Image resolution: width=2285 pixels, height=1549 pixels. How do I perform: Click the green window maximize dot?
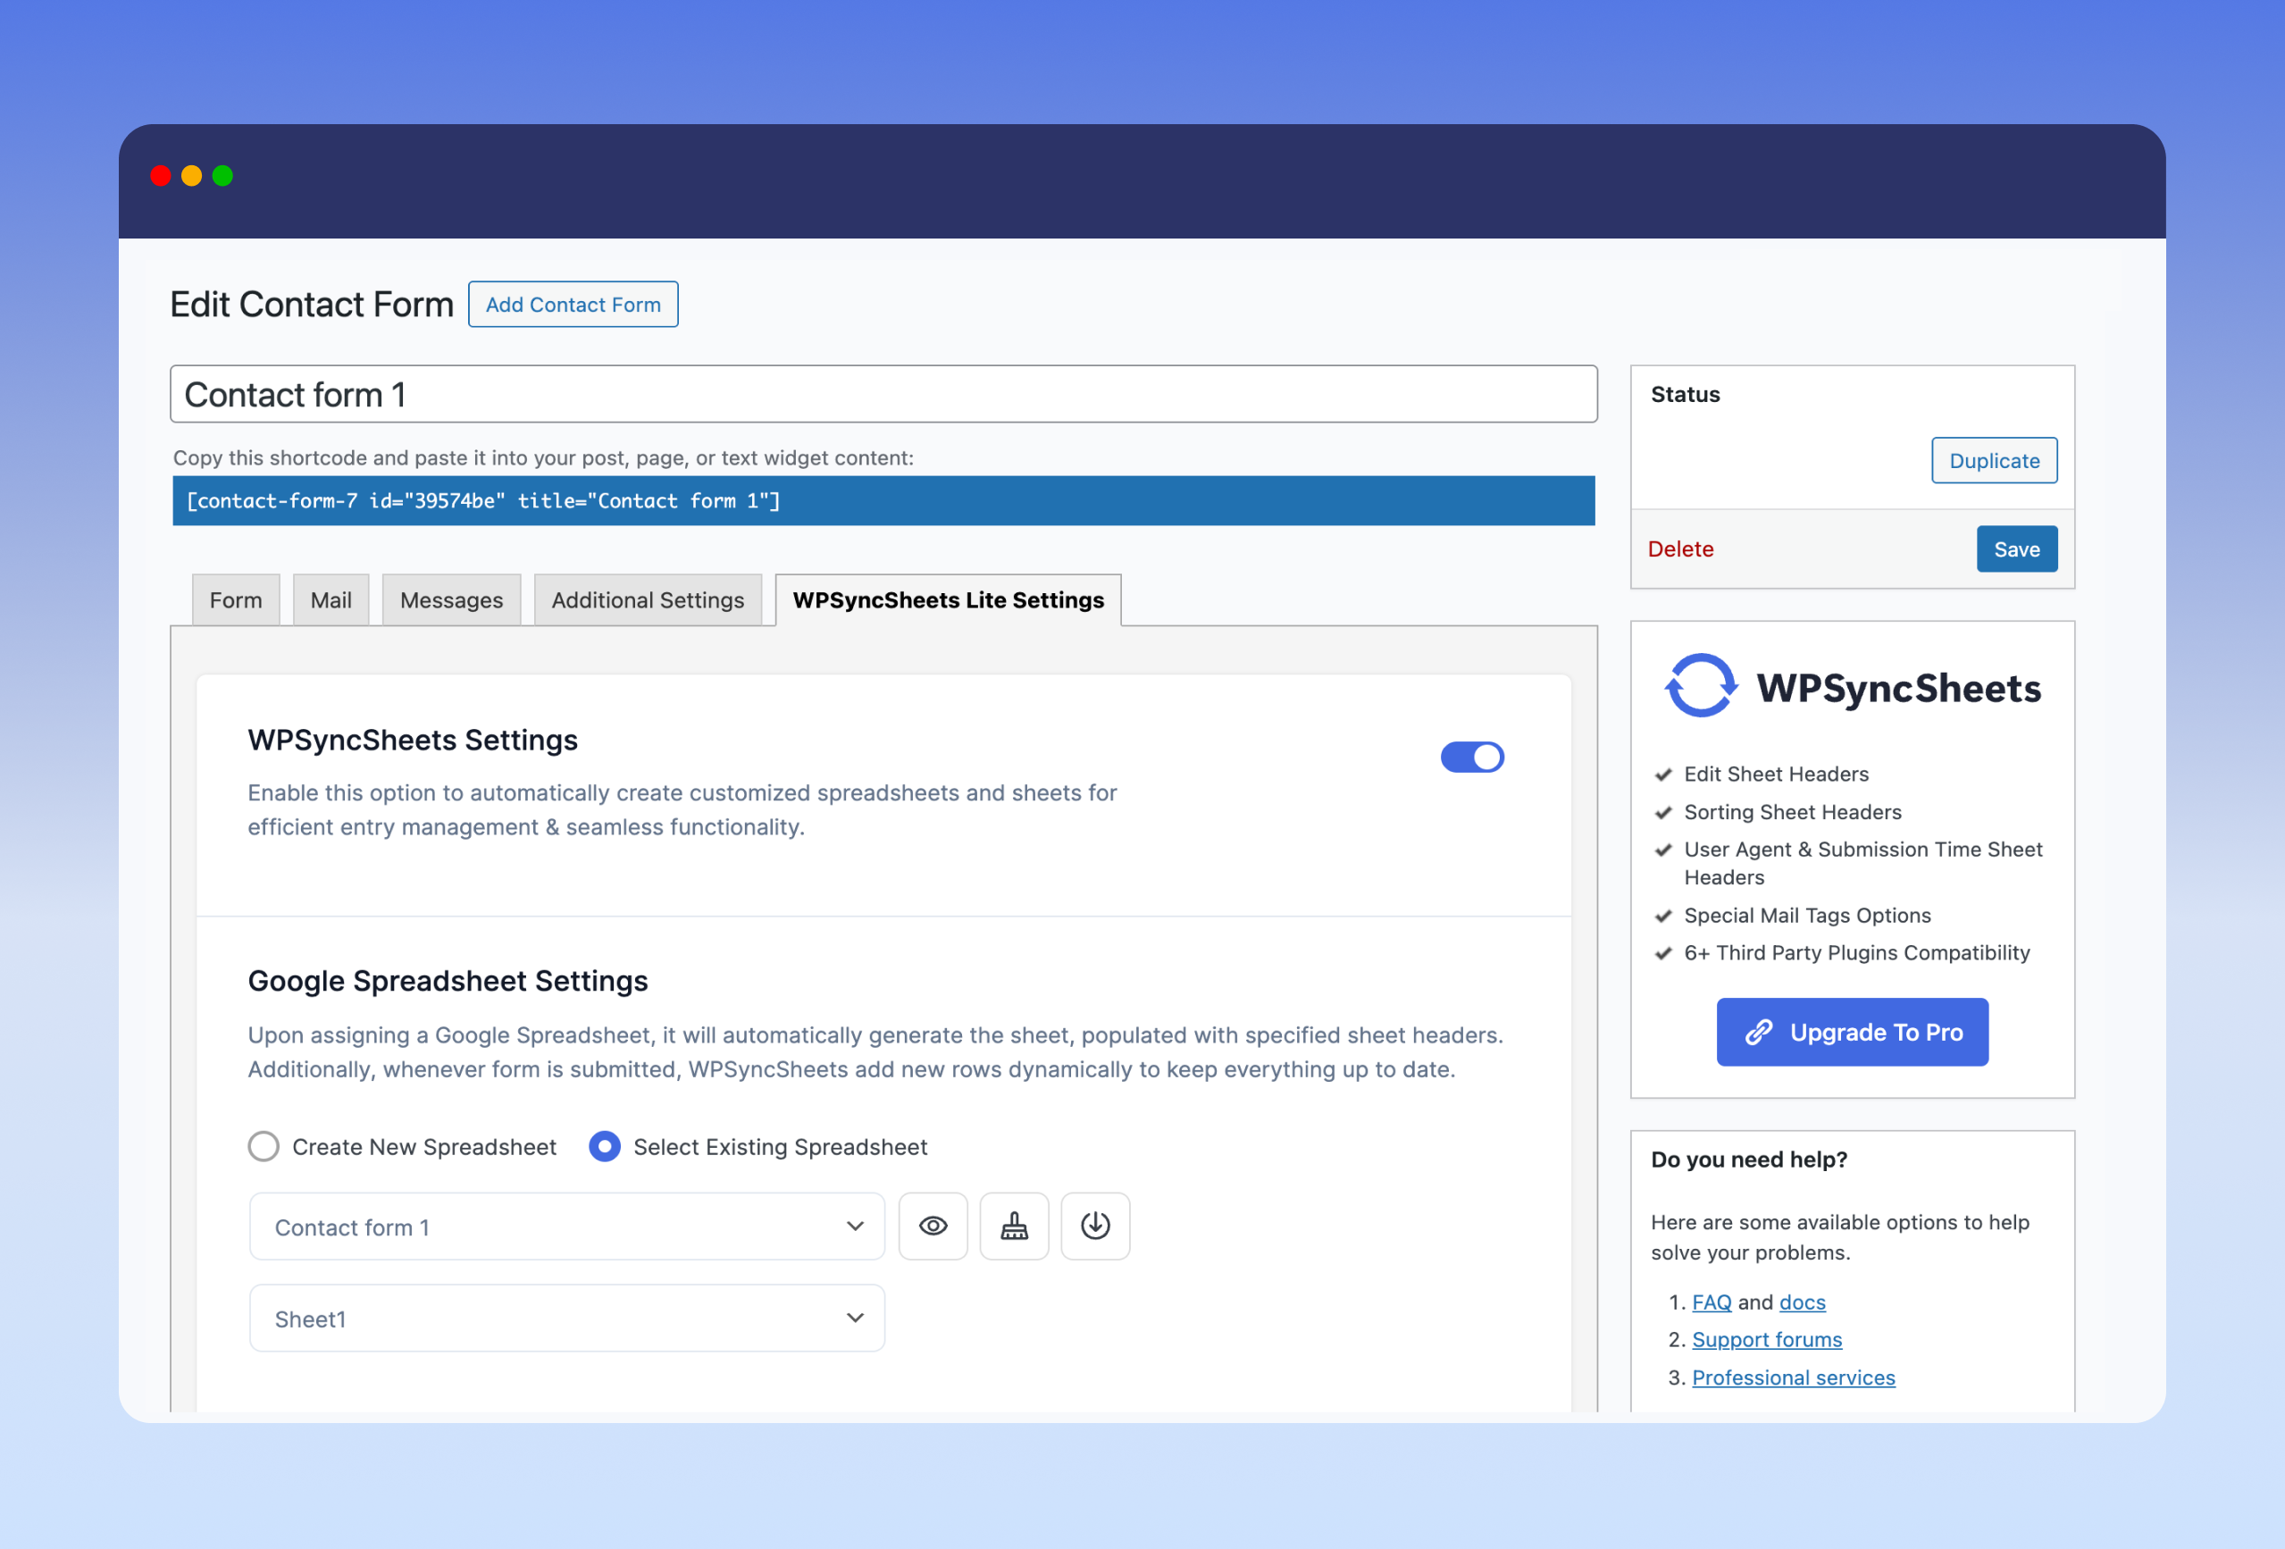223,176
